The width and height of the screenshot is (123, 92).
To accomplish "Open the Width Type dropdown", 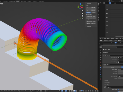I will pyautogui.click(x=120, y=69).
